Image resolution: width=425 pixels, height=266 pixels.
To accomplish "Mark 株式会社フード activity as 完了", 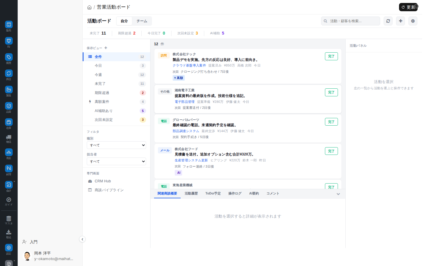I will tap(331, 151).
